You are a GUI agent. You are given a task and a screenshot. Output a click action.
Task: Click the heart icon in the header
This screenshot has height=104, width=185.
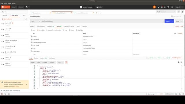(x=168, y=7)
